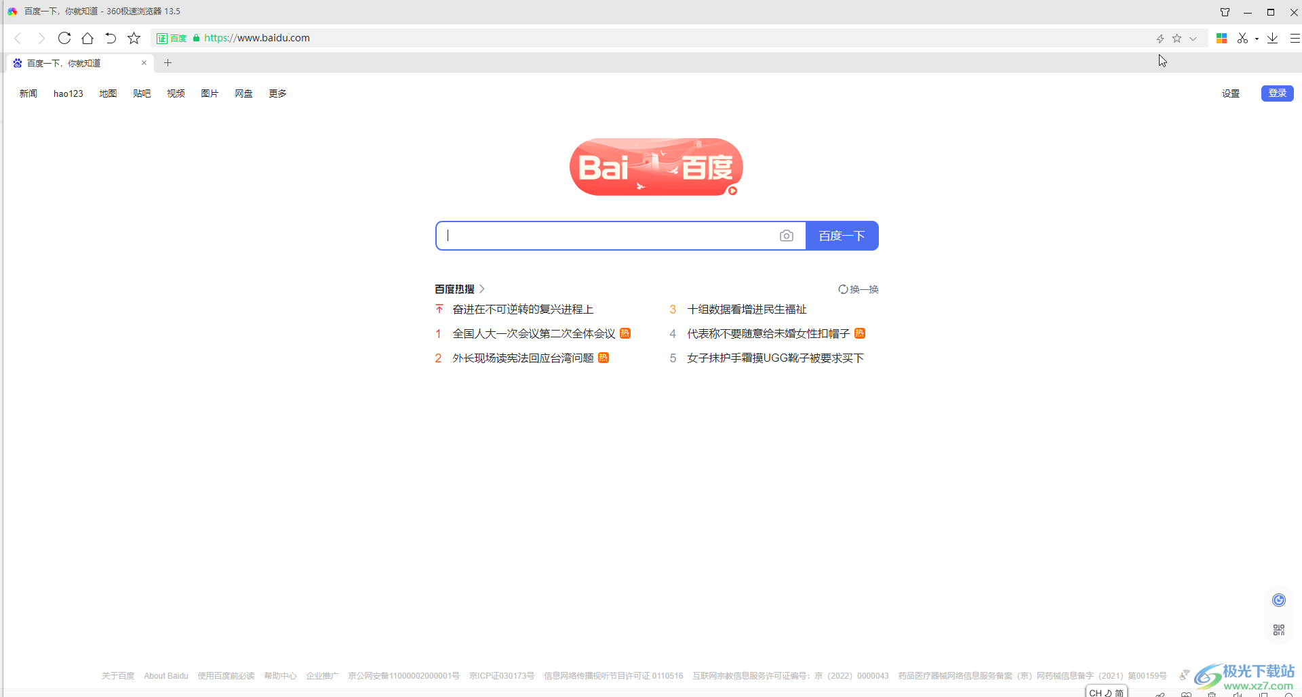Open the 企业推广 footer link
Viewport: 1302px width, 697px height.
click(322, 676)
